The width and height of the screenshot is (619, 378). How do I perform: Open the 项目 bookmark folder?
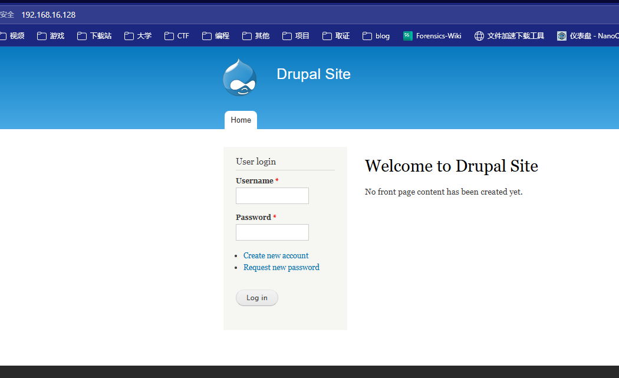tap(296, 36)
